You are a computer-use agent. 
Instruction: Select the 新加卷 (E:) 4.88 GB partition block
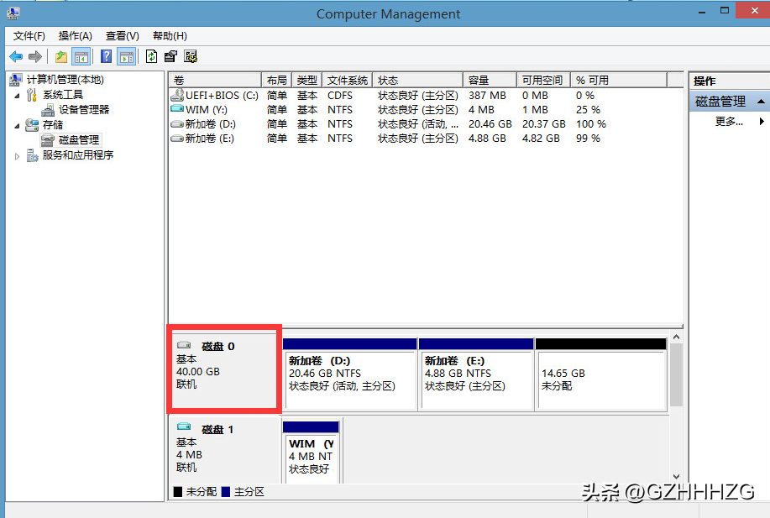(x=476, y=374)
